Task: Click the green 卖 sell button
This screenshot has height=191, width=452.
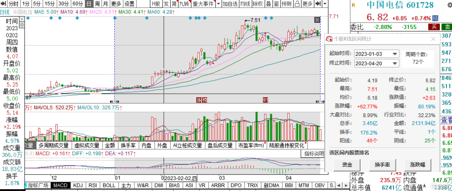Action: (x=447, y=27)
